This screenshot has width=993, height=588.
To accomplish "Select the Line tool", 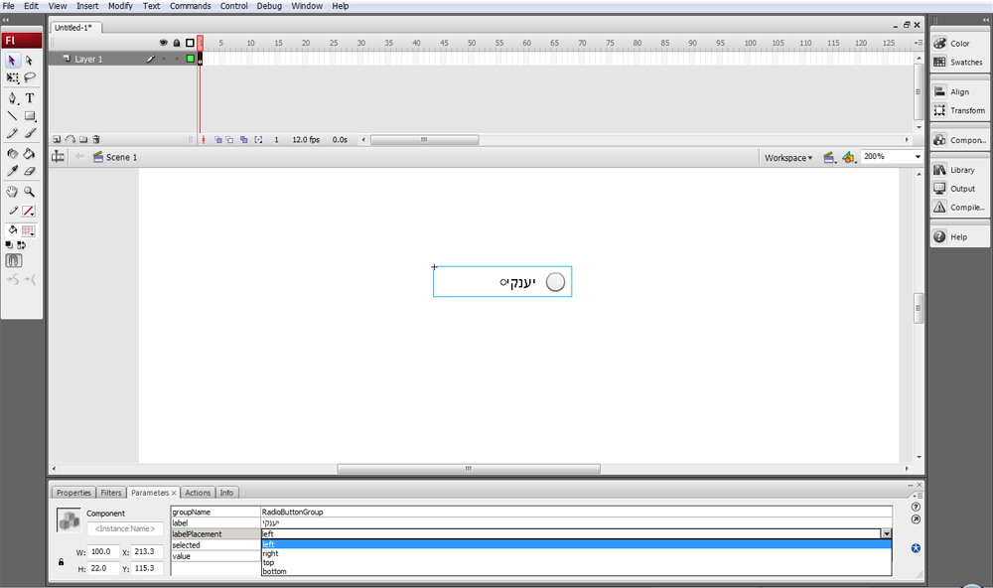I will pyautogui.click(x=12, y=116).
